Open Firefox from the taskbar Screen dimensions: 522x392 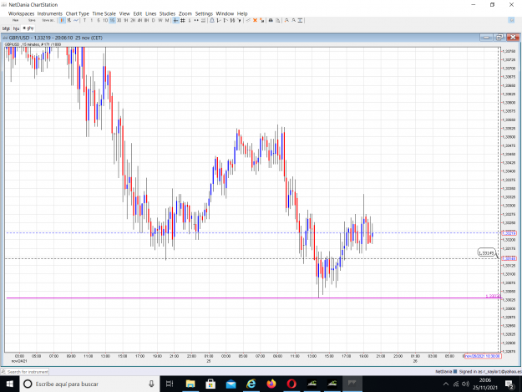271,384
